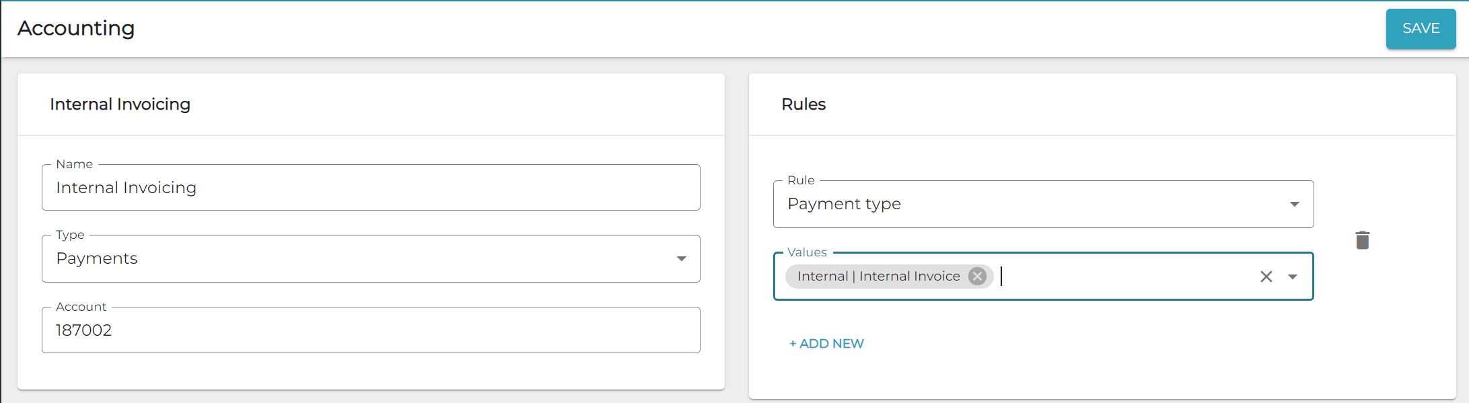Screen dimensions: 1469x403
Task: Click the Internal Invoicing card heading
Action: (x=120, y=104)
